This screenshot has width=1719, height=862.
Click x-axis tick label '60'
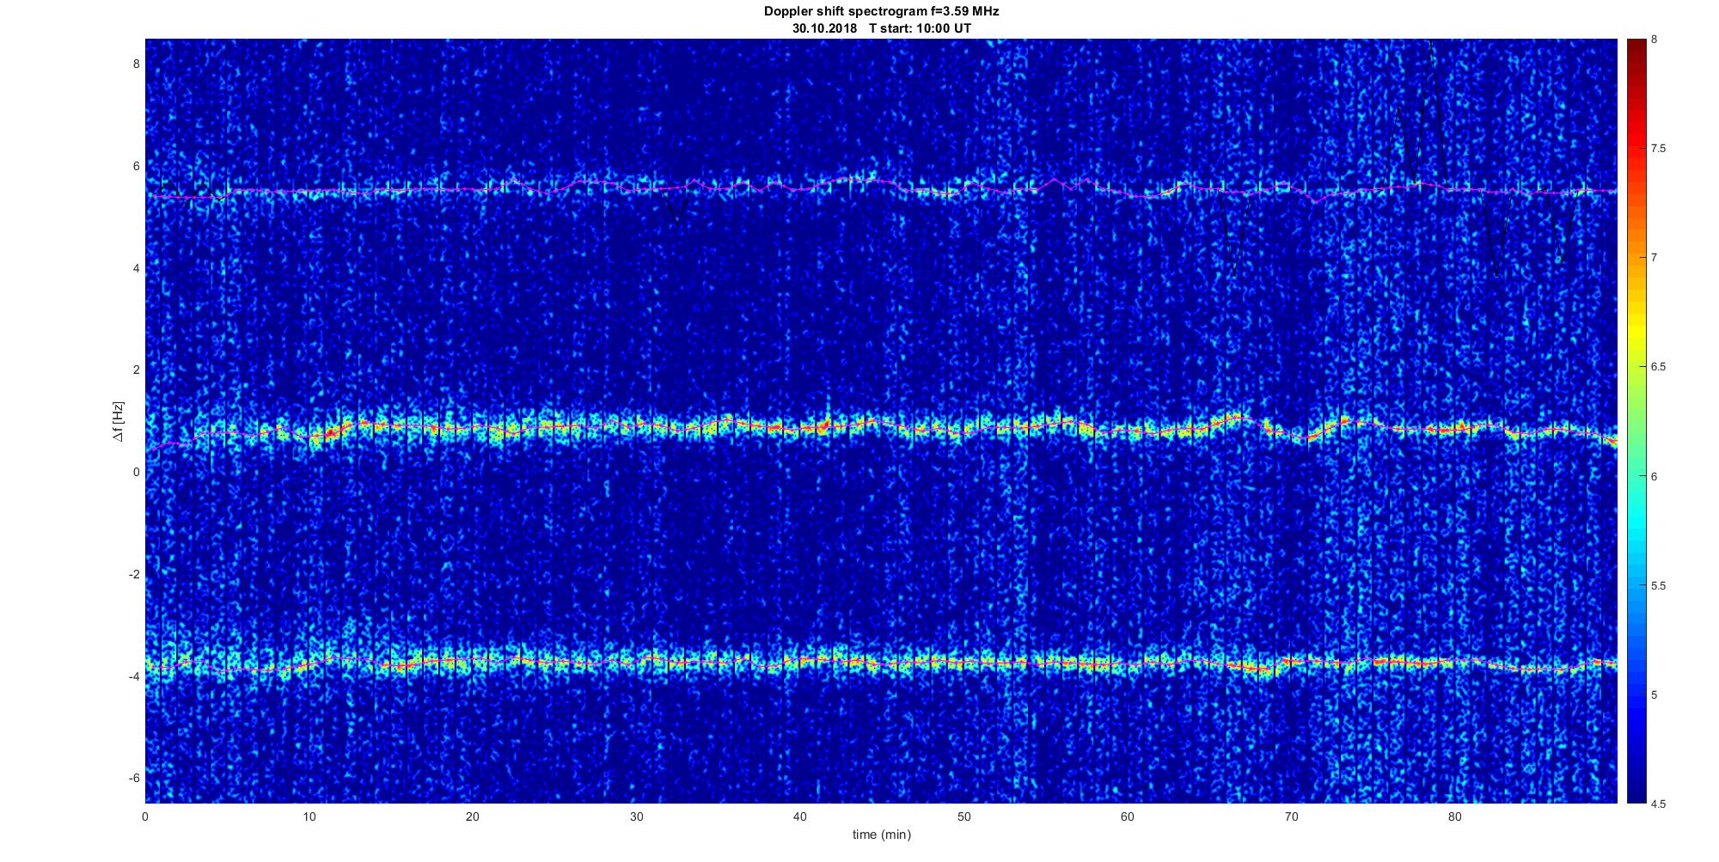[1127, 816]
